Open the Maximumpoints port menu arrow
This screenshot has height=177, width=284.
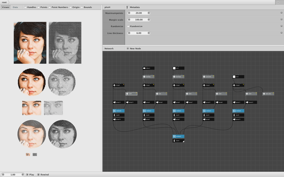coord(281,13)
